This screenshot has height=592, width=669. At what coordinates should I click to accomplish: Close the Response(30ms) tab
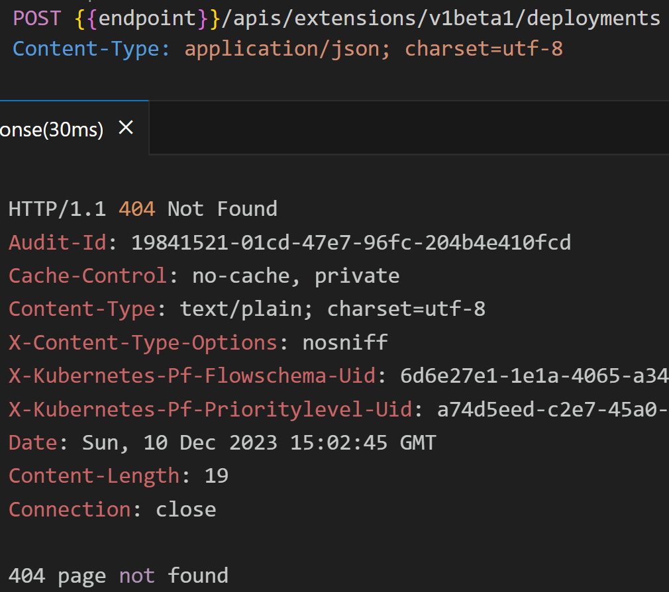(126, 128)
